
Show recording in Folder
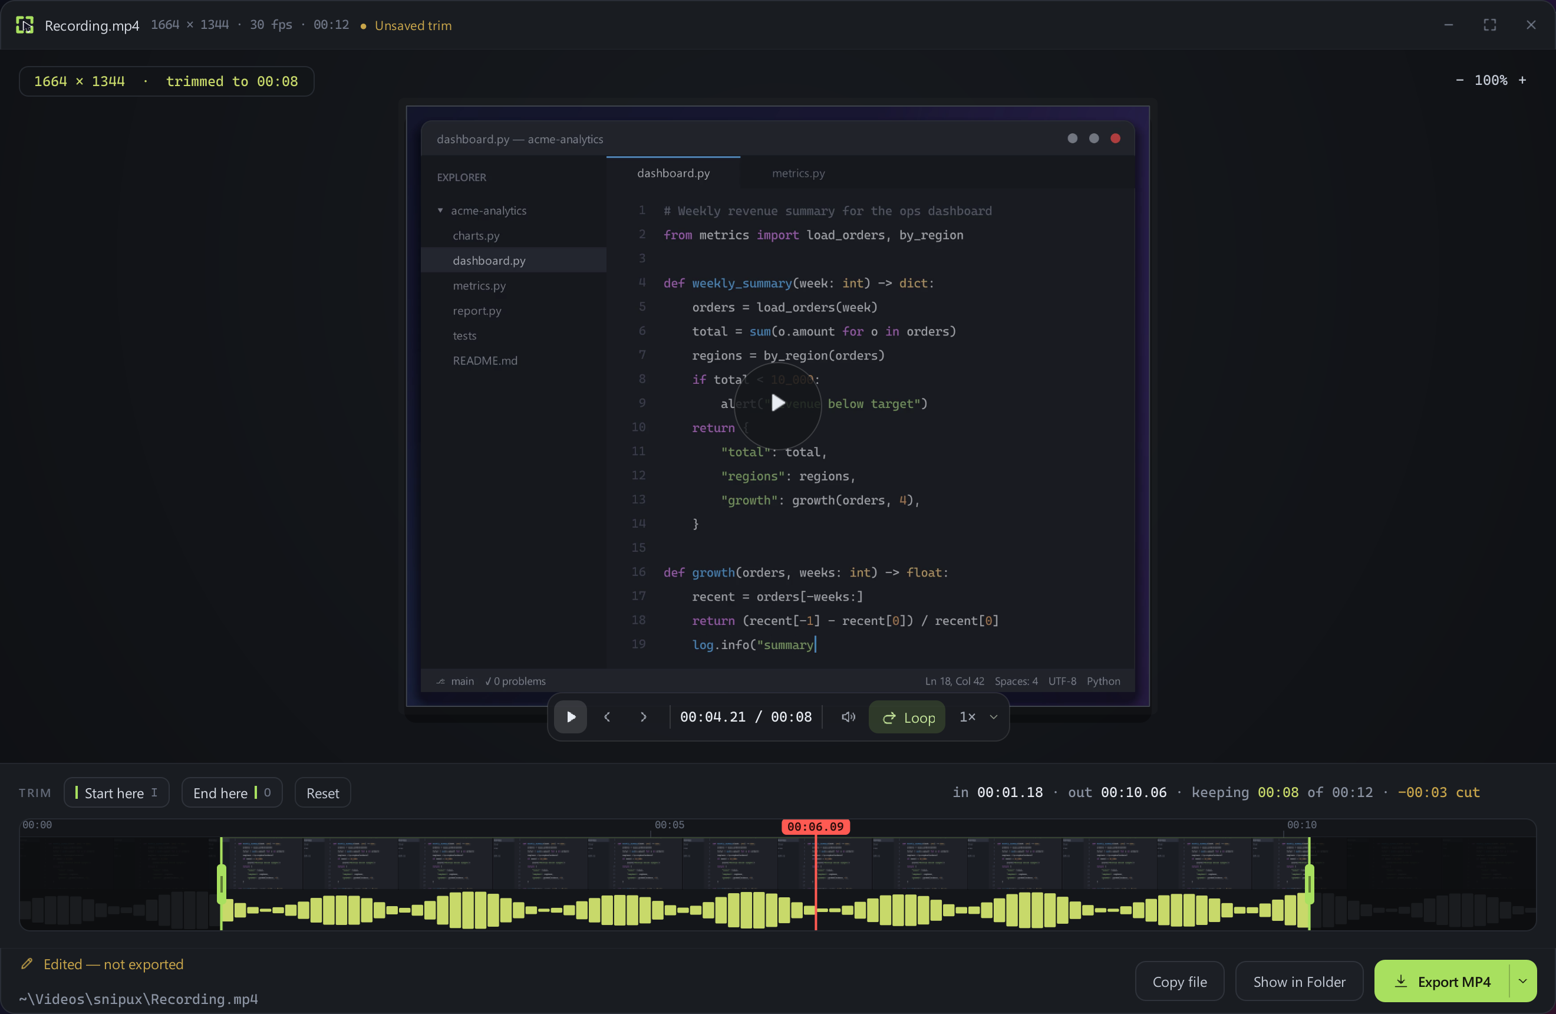click(1299, 982)
